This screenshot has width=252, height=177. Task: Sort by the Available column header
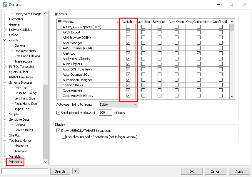(x=128, y=22)
